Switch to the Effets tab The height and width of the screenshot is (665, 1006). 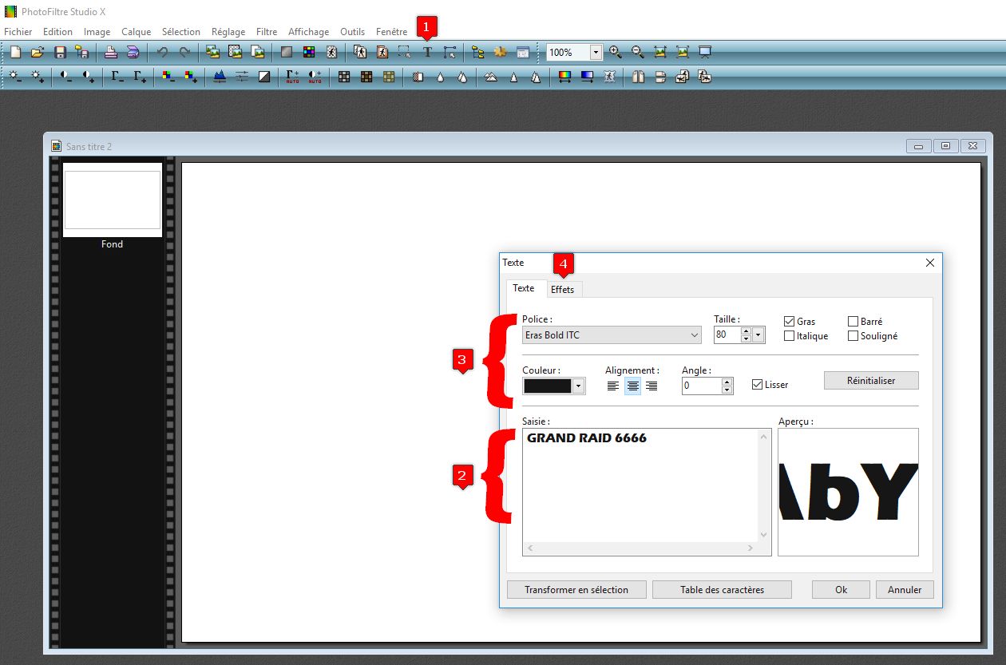pos(562,289)
